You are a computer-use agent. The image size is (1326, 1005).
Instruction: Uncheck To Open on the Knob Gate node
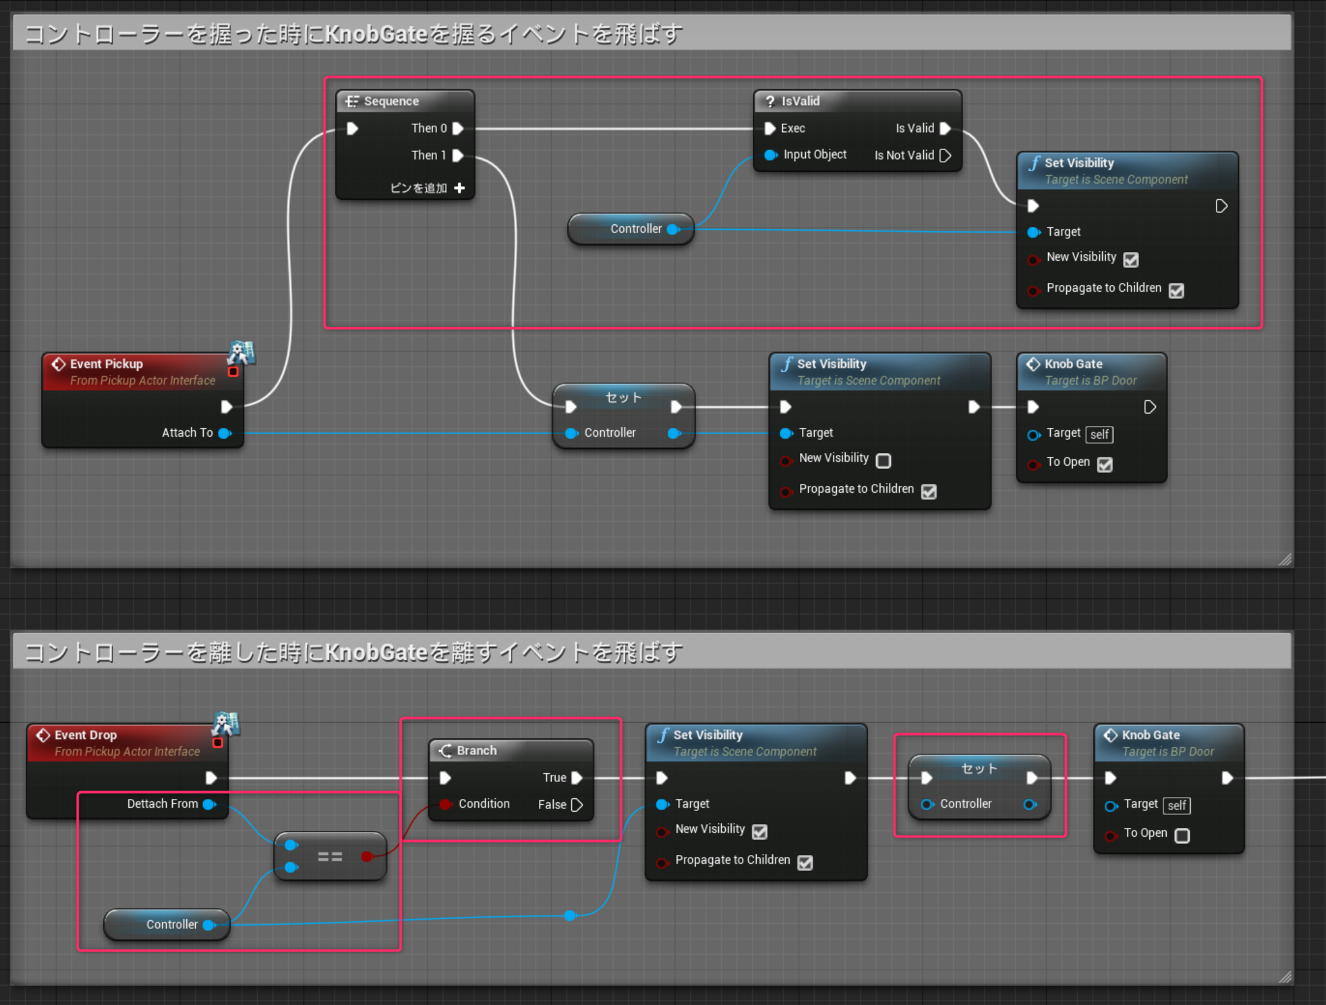[1105, 464]
